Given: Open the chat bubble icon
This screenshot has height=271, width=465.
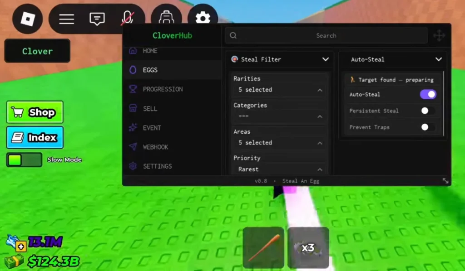Looking at the screenshot, I should [x=97, y=19].
